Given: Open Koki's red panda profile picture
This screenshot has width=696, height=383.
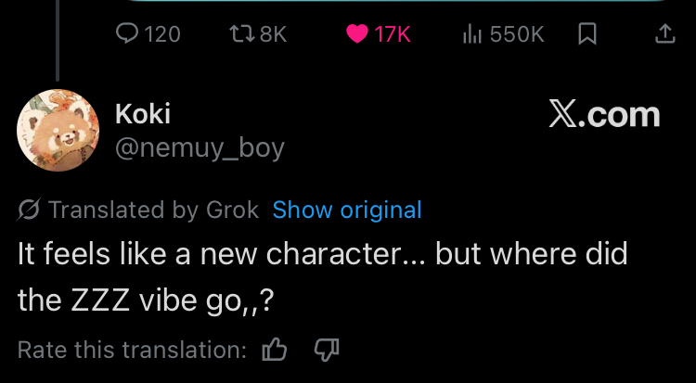Looking at the screenshot, I should click(x=58, y=130).
